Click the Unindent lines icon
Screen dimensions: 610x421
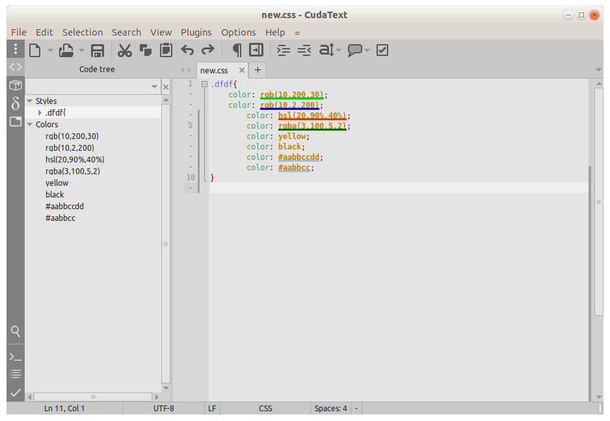(304, 50)
